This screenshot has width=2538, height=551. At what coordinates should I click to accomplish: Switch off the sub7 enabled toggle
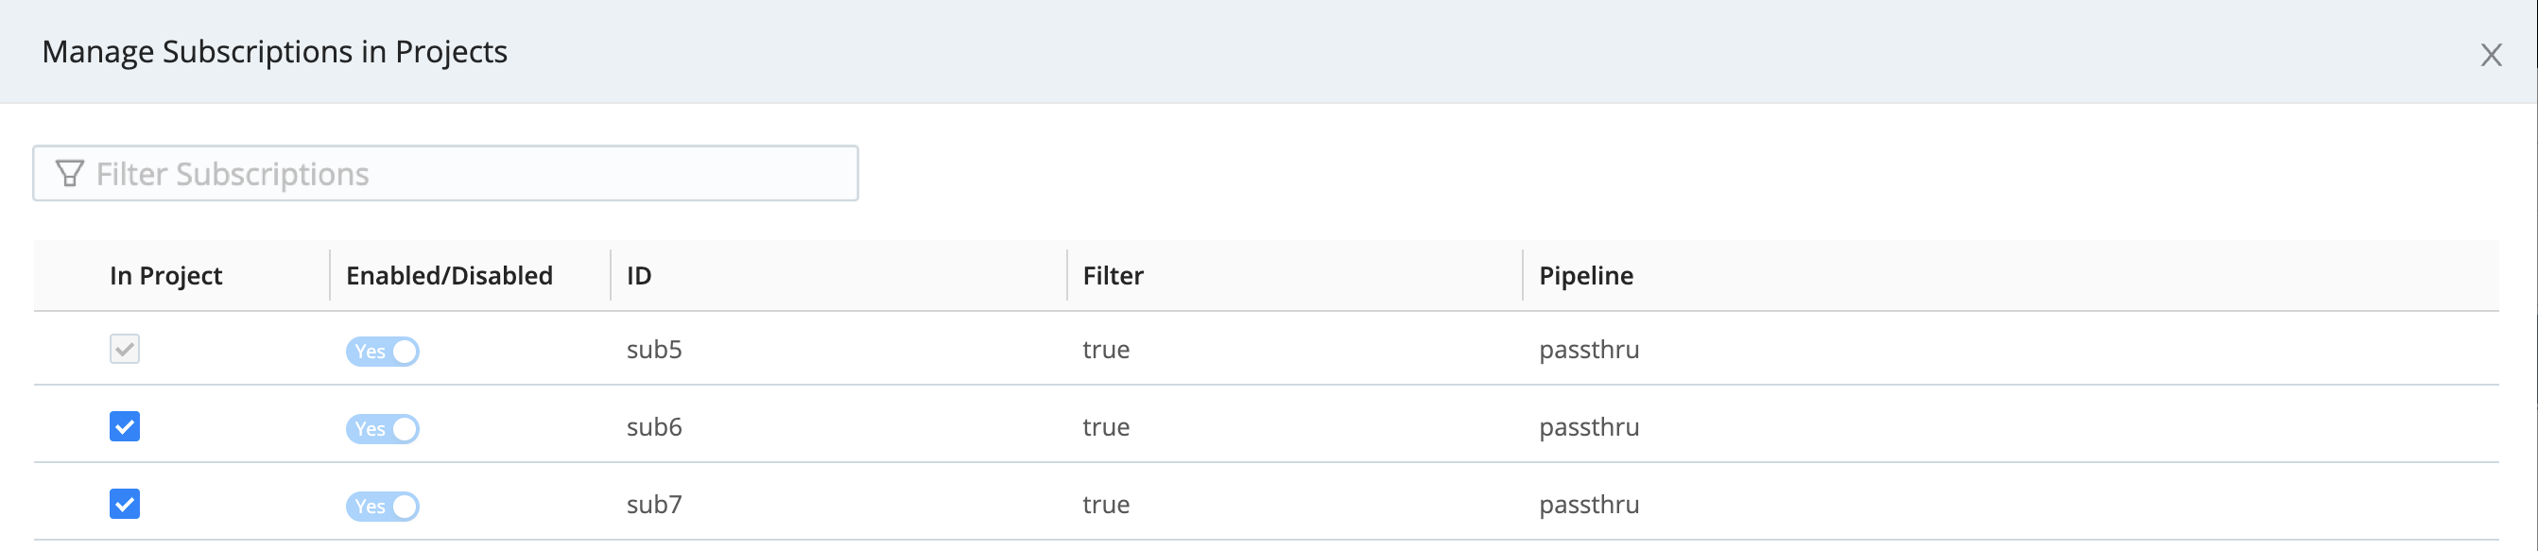[382, 507]
